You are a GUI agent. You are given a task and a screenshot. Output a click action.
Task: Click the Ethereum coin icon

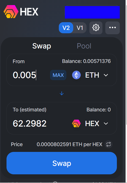(76, 75)
